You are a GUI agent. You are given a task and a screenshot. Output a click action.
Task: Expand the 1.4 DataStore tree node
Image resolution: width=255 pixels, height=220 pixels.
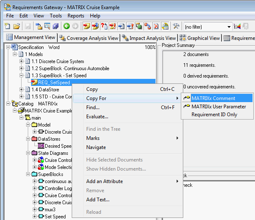[x=22, y=90]
